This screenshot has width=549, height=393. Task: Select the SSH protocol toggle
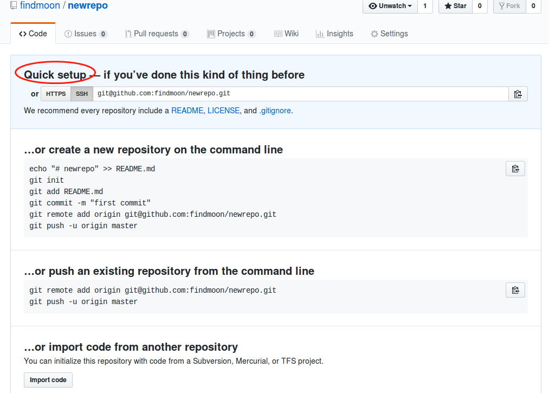tap(81, 94)
